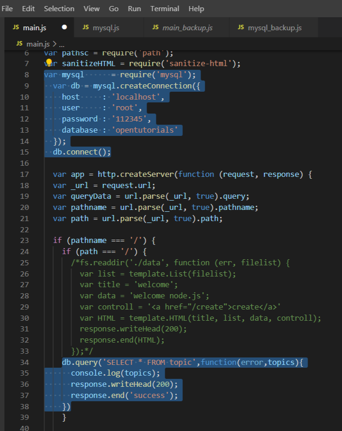Click the JS file icon in breadcrumb
Image resolution: width=342 pixels, height=431 pixels.
pos(19,43)
